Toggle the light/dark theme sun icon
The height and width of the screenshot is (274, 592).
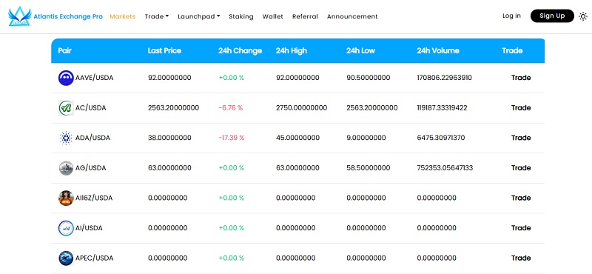point(583,16)
